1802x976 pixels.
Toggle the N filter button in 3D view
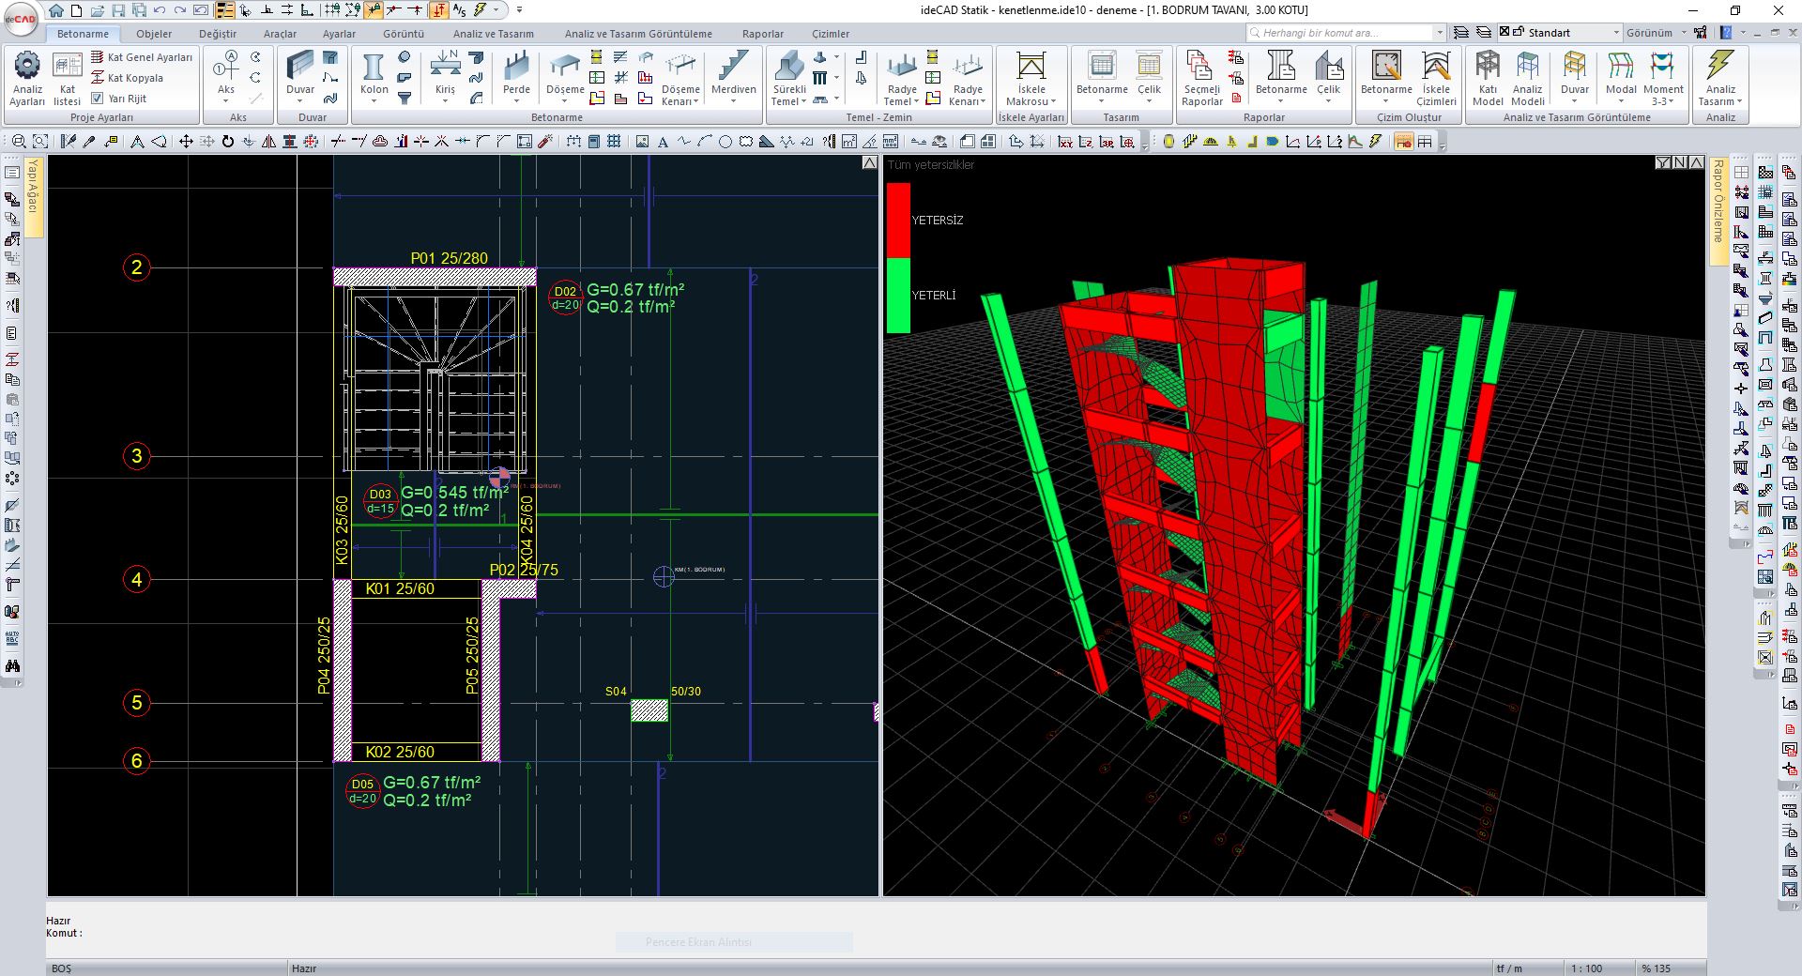1679,162
